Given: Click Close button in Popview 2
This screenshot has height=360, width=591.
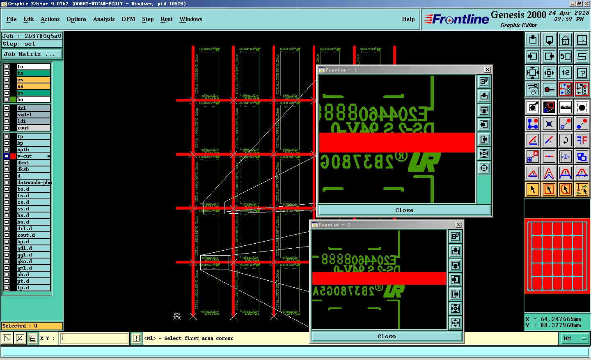Looking at the screenshot, I should (387, 336).
